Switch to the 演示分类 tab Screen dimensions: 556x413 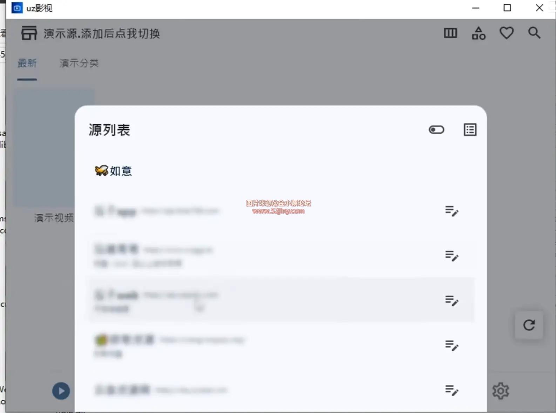pyautogui.click(x=79, y=63)
